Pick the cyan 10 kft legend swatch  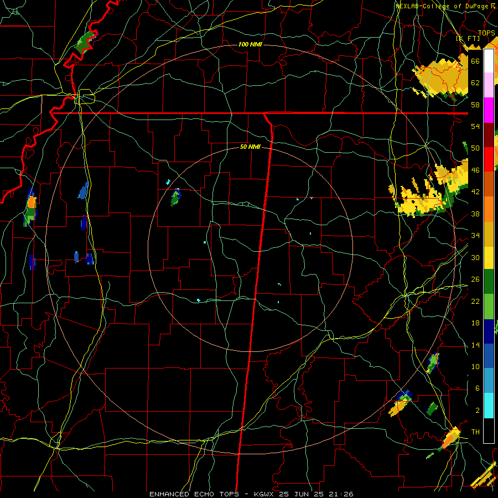pyautogui.click(x=489, y=406)
